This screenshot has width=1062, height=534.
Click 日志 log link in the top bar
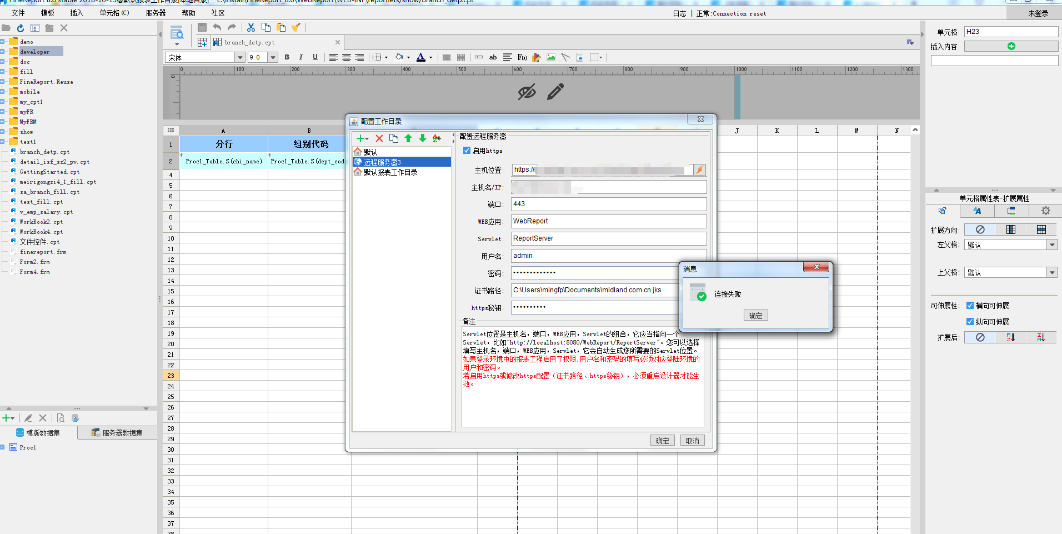pos(679,13)
